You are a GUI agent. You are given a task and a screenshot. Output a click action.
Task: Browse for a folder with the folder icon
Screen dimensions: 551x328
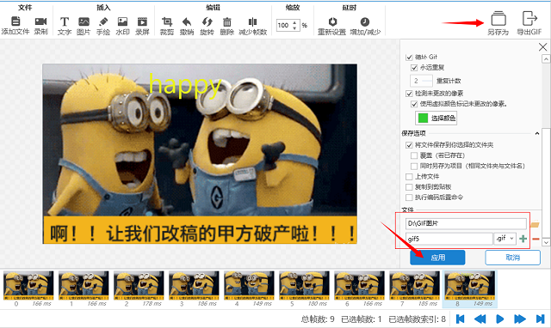click(535, 224)
